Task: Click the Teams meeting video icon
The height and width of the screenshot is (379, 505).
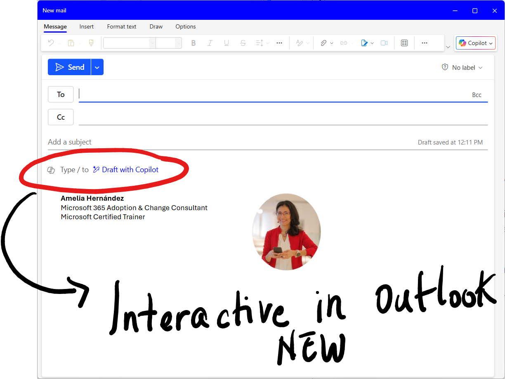Action: 384,43
